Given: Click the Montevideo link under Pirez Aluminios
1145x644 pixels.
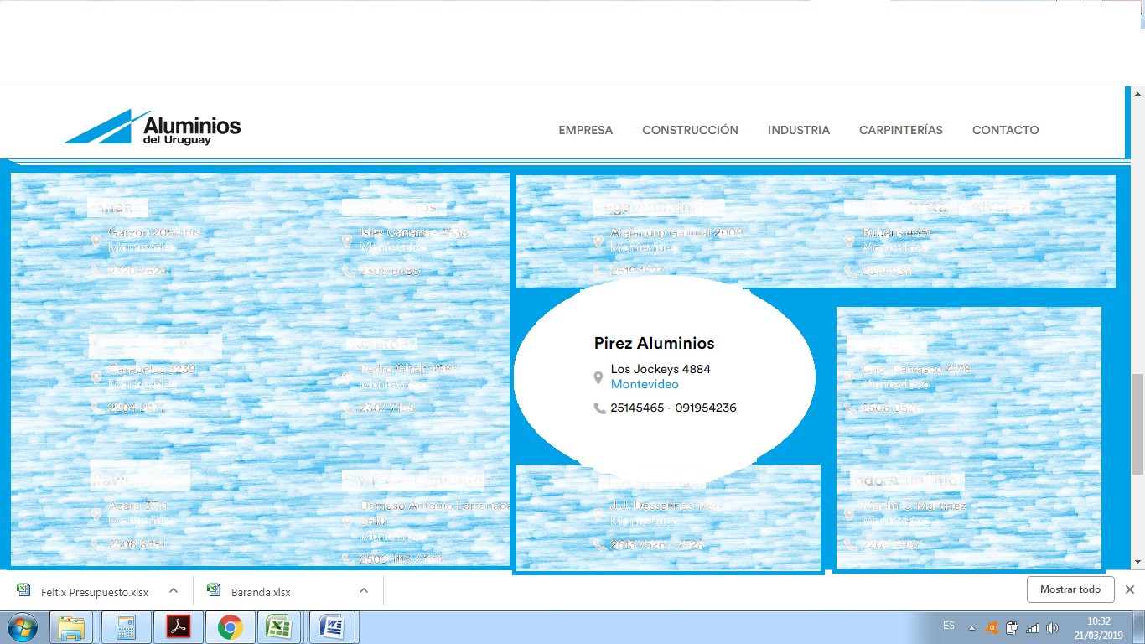Looking at the screenshot, I should [x=645, y=385].
